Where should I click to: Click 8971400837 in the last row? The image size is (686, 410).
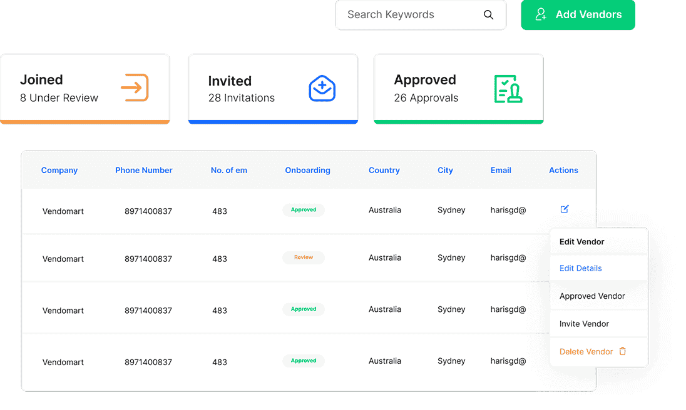pyautogui.click(x=148, y=362)
